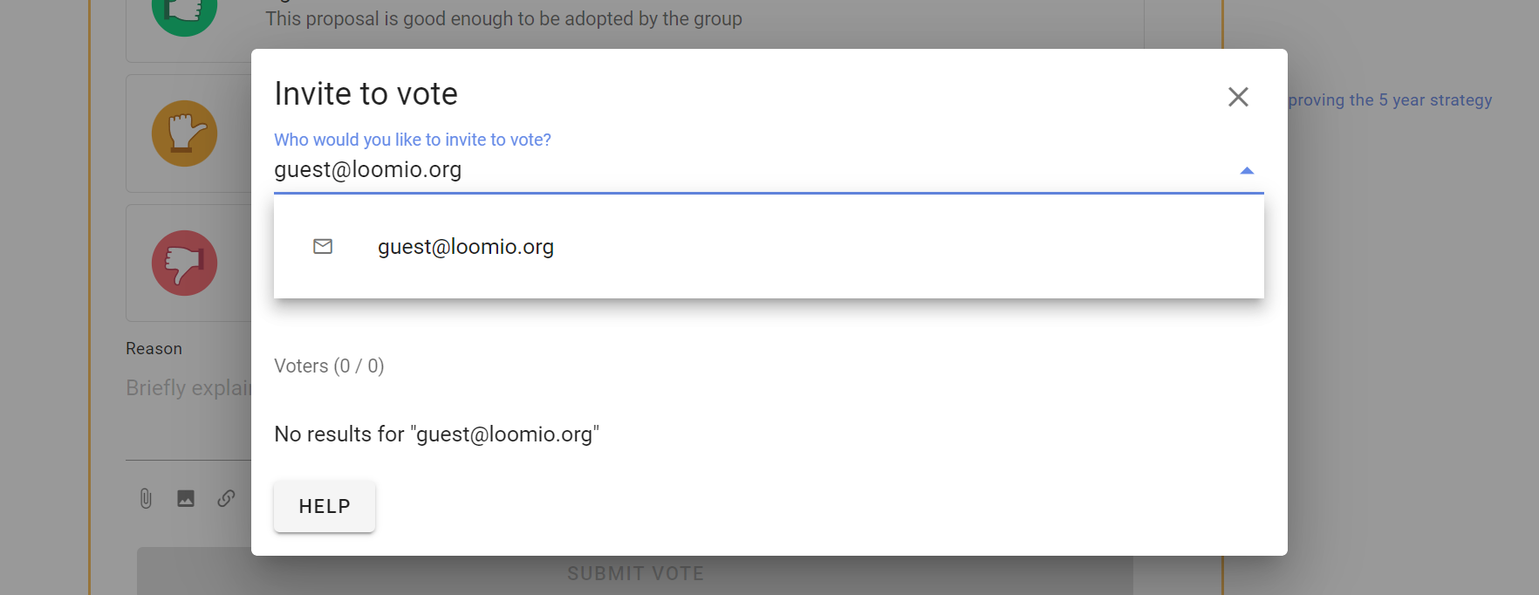
Task: Click the envelope icon beside guest@loomio.org
Action: pos(323,247)
